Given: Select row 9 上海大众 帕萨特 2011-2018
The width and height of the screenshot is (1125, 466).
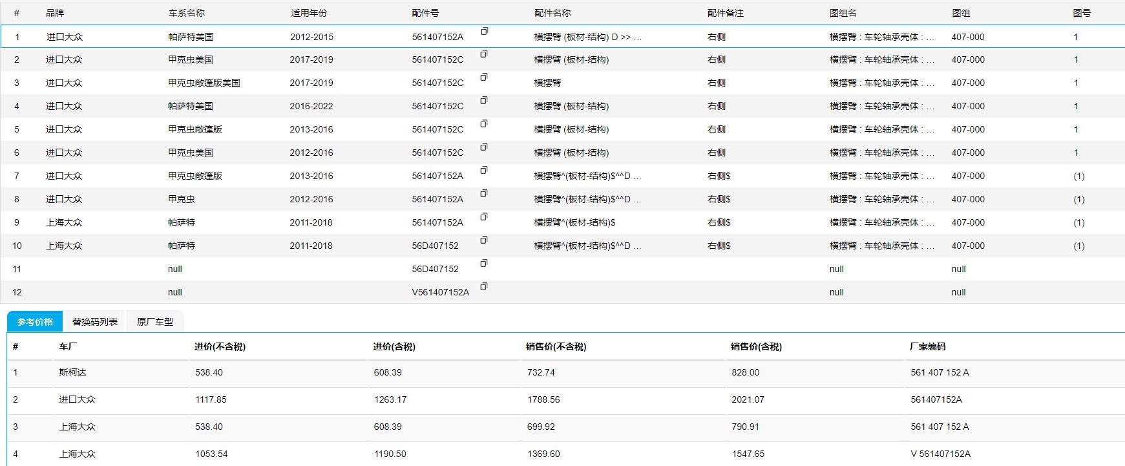Looking at the screenshot, I should (x=182, y=222).
